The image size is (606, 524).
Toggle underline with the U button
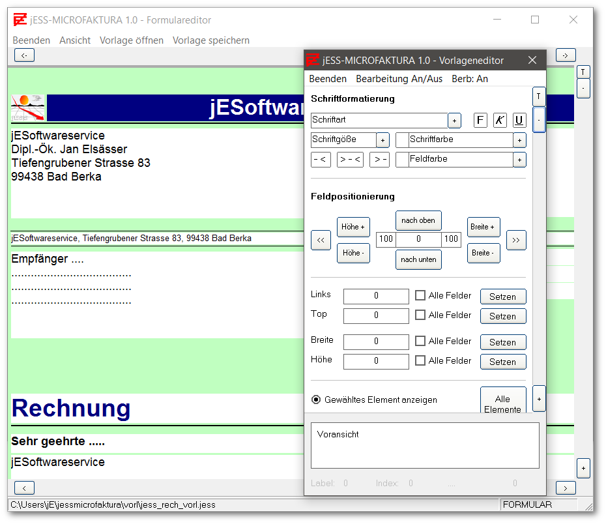(x=519, y=120)
